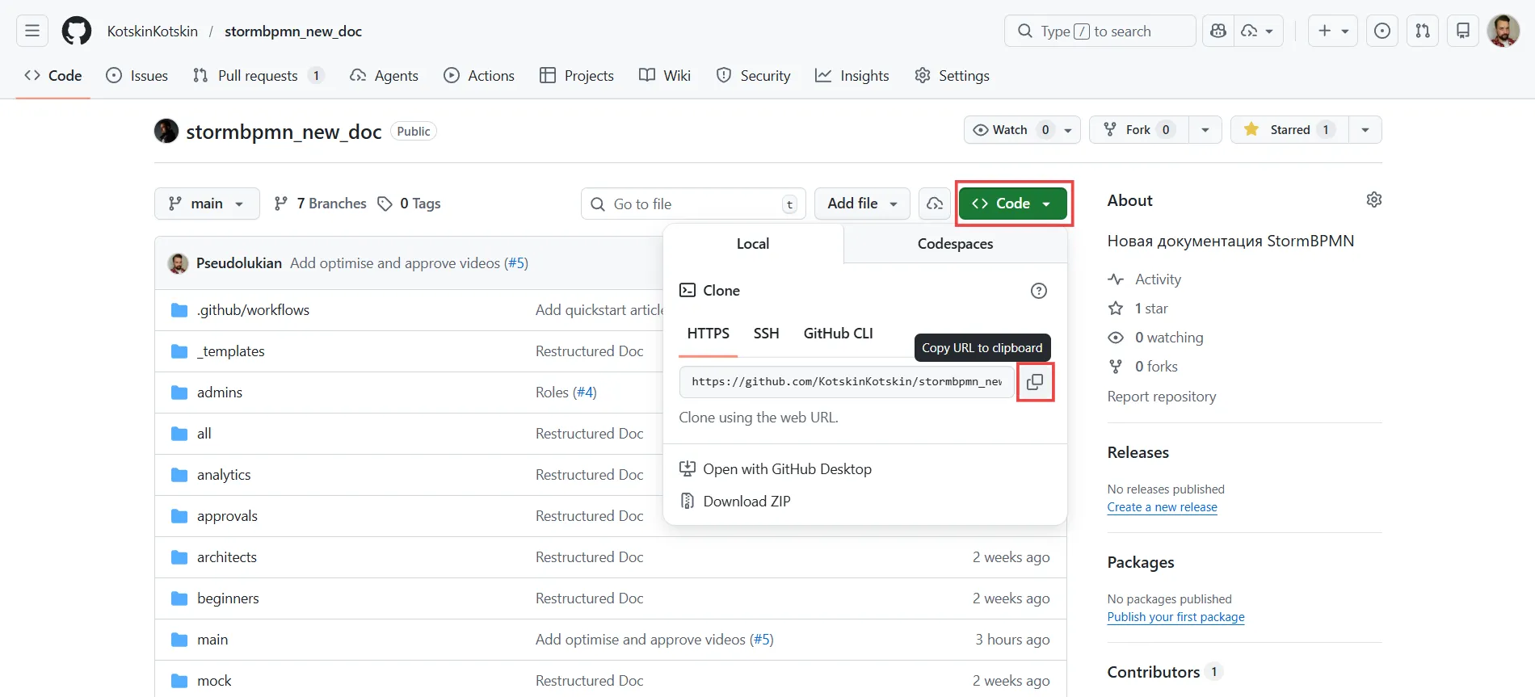
Task: Open the notifications inbox icon
Action: coord(1462,31)
